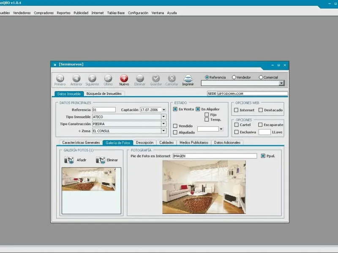Open the Vendedores menu
The height and width of the screenshot is (253, 338).
pos(22,13)
